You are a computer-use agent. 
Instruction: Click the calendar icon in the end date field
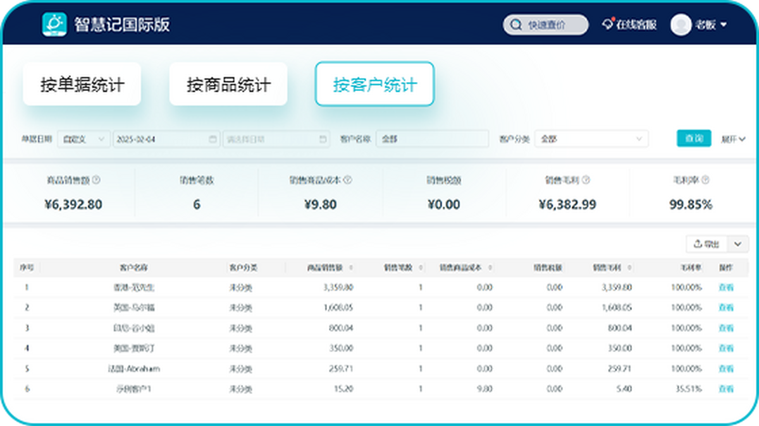click(x=321, y=139)
